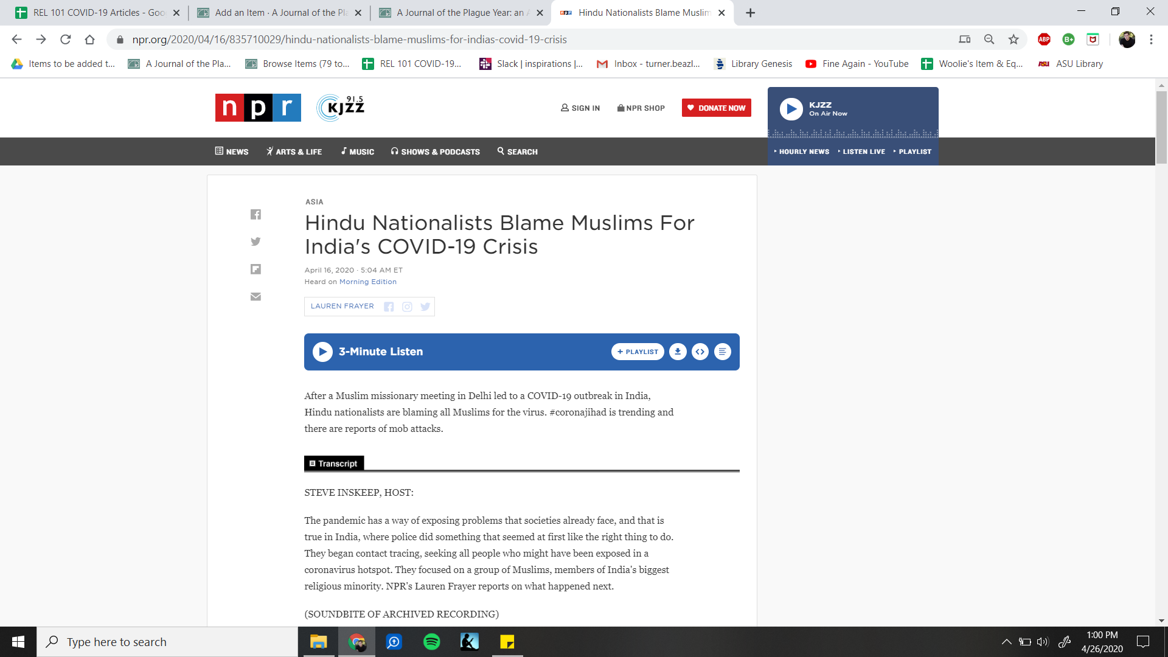Share article on Flipboard sidebar icon
Screen dimensions: 1168x657
(x=255, y=269)
